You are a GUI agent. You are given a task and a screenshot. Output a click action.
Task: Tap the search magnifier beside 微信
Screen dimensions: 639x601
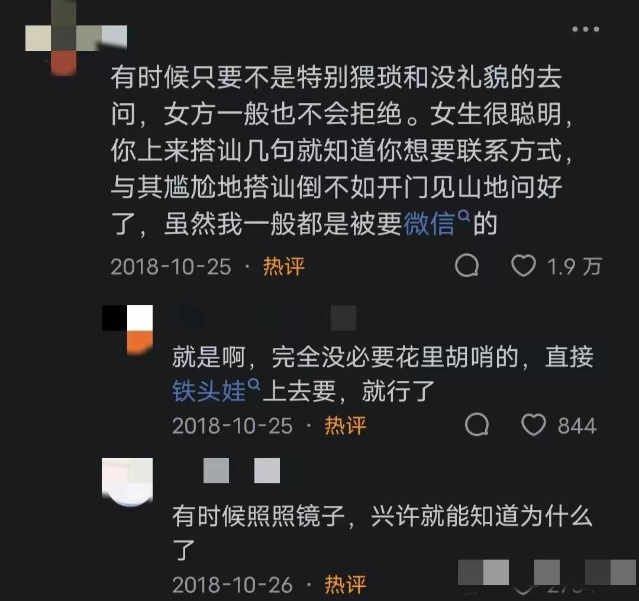click(464, 216)
